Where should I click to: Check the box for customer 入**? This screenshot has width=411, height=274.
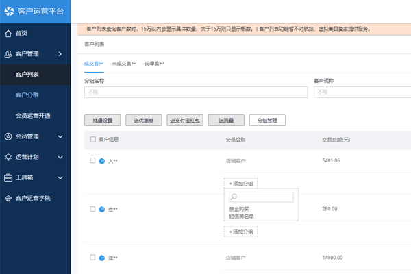[x=93, y=161]
